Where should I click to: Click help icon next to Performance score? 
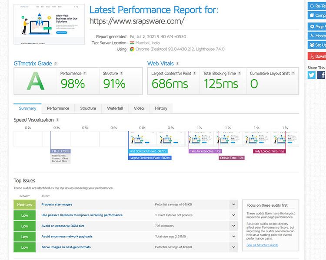(85, 74)
